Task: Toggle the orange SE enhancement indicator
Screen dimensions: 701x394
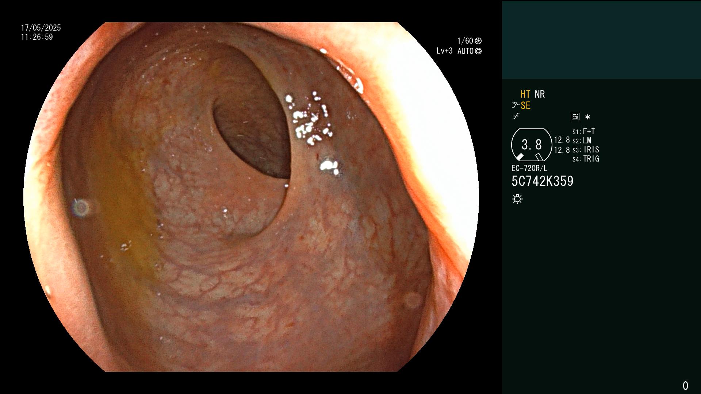Action: coord(525,106)
